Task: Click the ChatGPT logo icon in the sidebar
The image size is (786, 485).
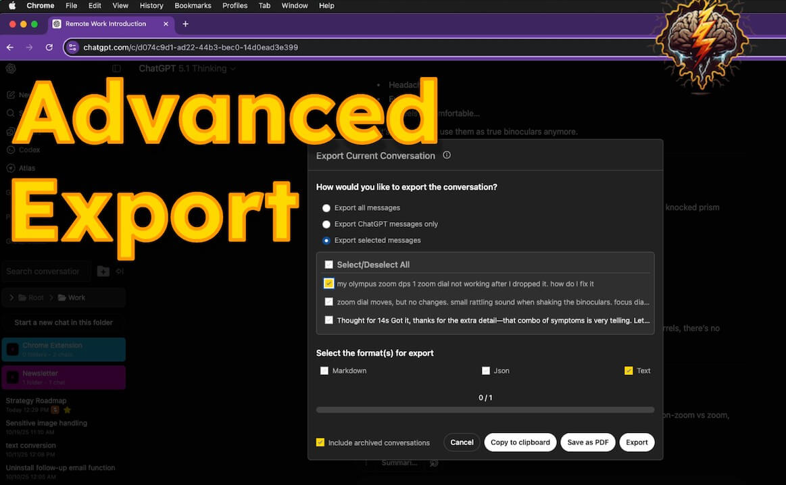Action: coord(11,69)
